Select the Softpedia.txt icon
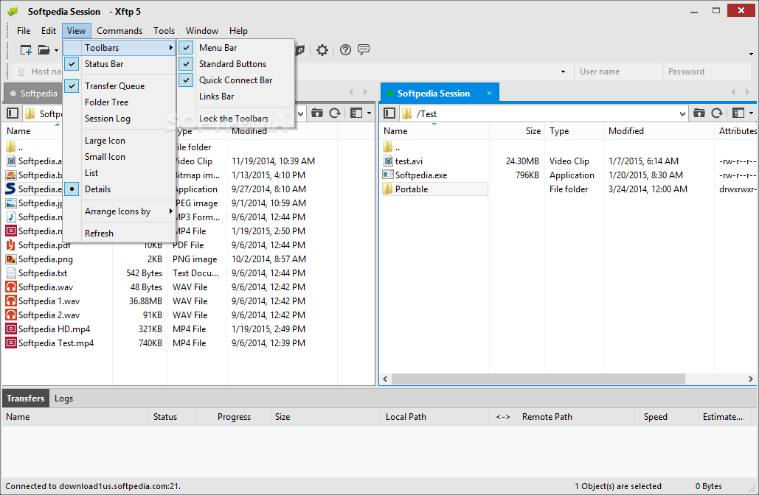Screen dimensions: 759x495 tap(10, 273)
